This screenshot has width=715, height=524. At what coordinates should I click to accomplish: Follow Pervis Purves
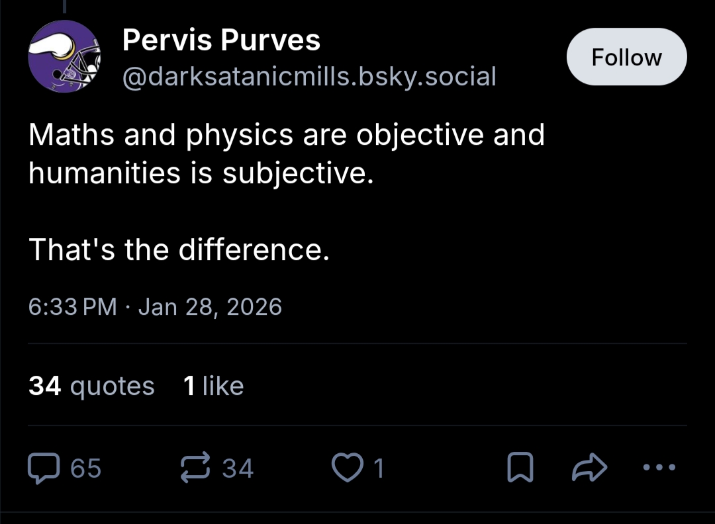coord(626,57)
